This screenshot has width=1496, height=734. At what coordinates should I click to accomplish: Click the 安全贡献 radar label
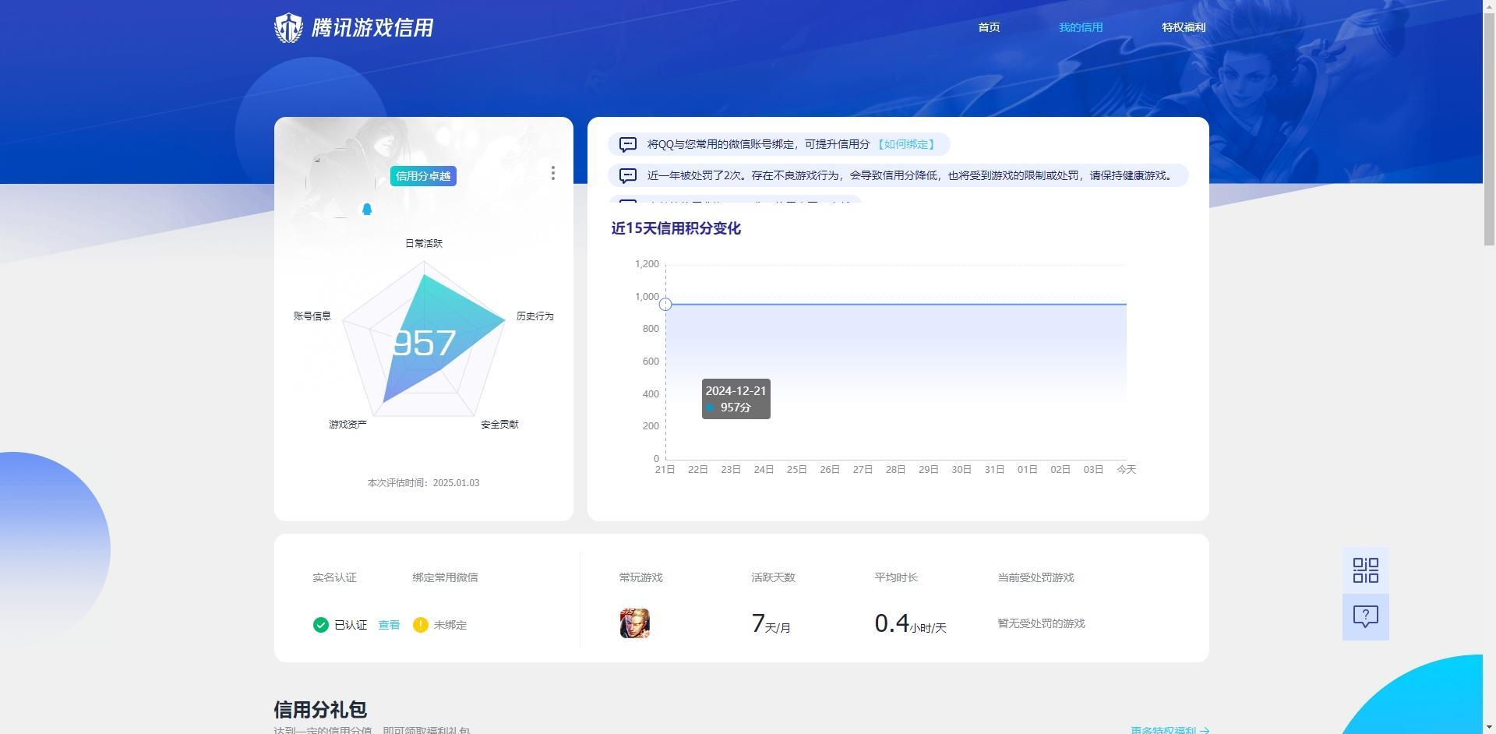coord(499,425)
